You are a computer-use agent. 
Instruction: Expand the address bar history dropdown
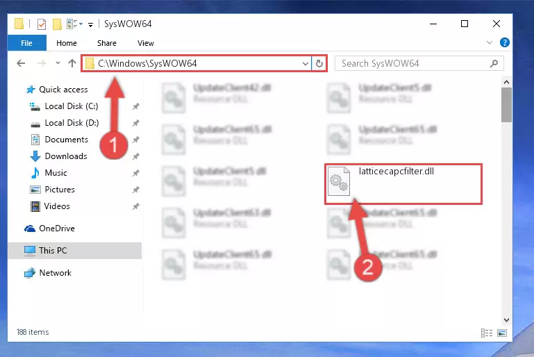pos(305,64)
